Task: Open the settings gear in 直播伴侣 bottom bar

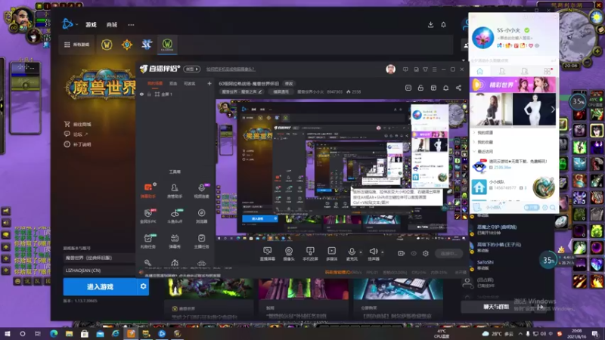Action: coord(426,253)
